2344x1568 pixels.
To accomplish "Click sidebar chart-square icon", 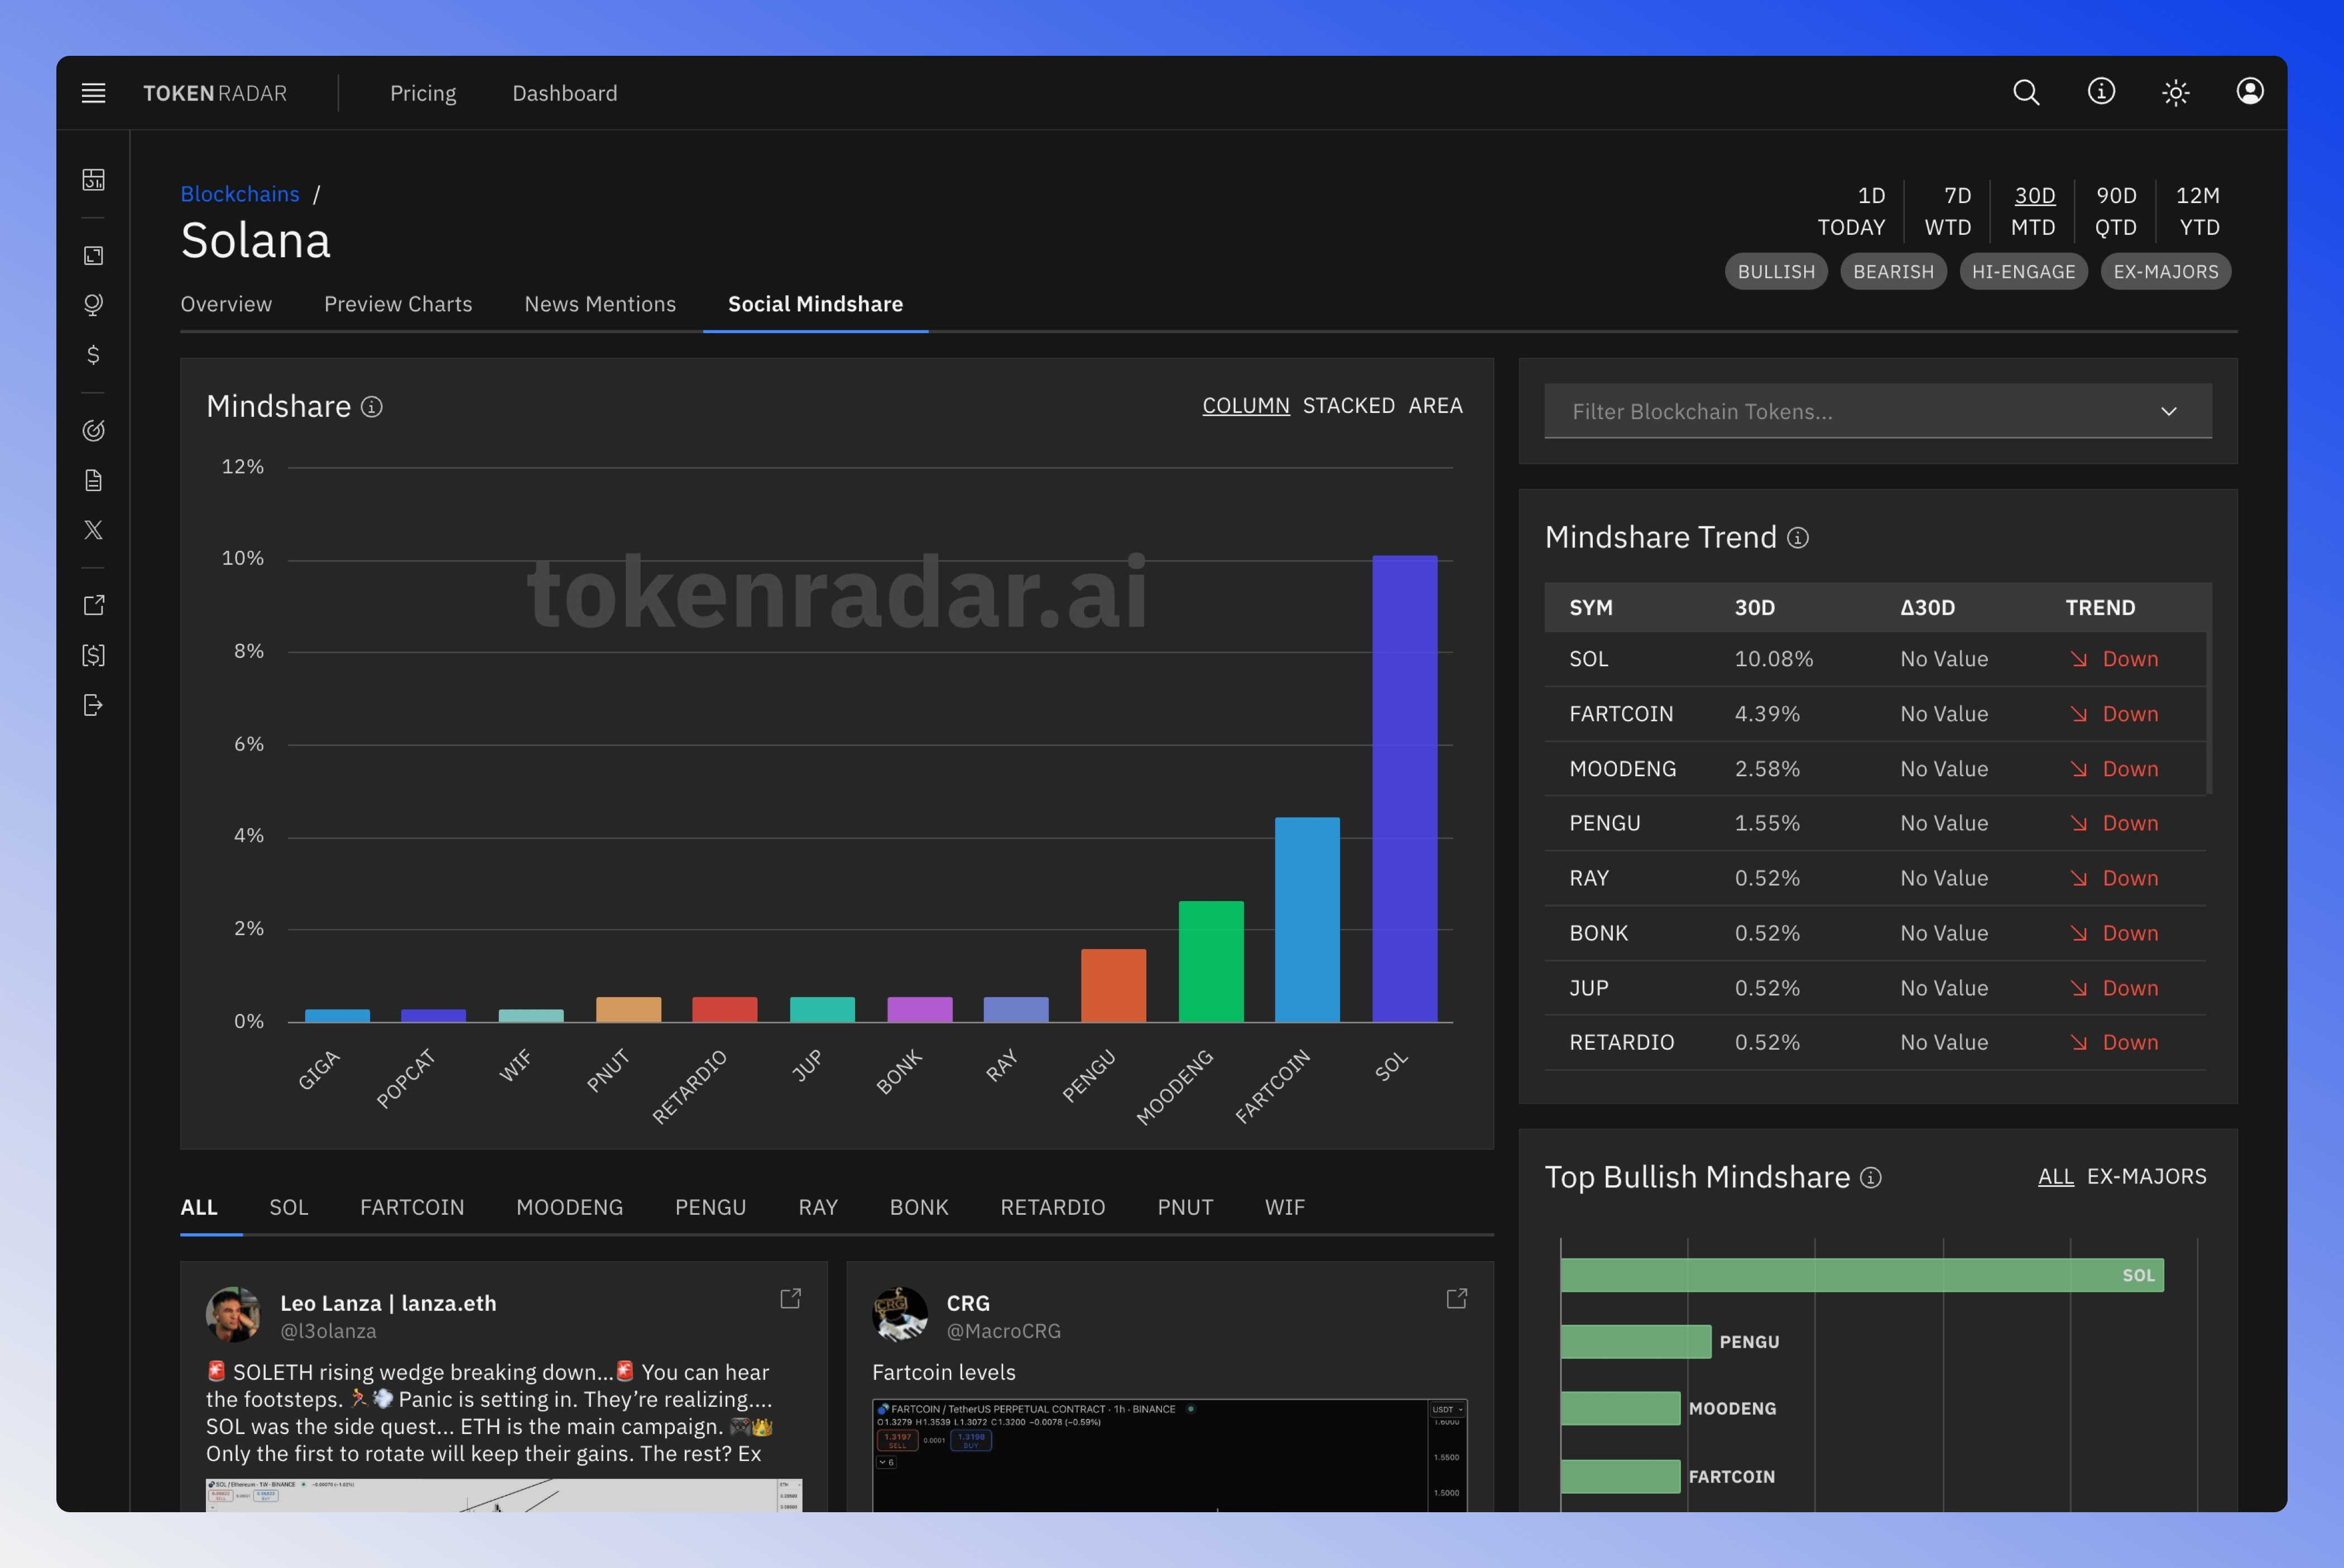I will click(x=93, y=256).
